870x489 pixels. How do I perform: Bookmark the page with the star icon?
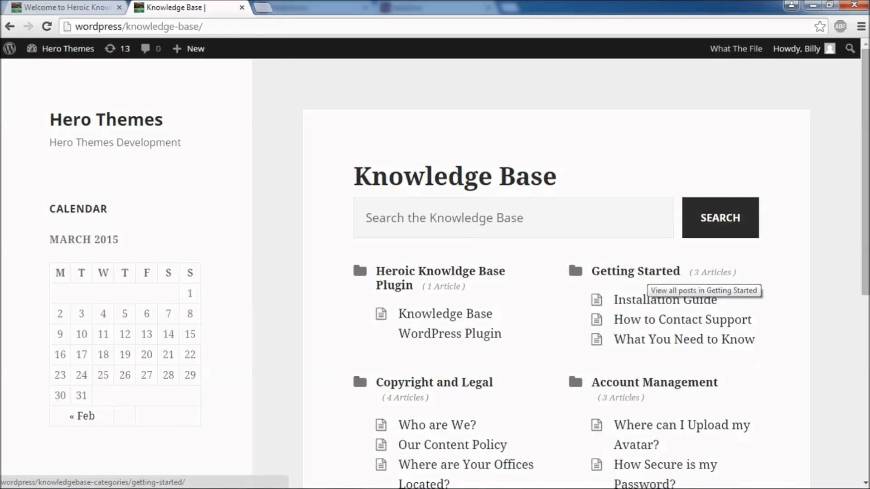coord(820,26)
